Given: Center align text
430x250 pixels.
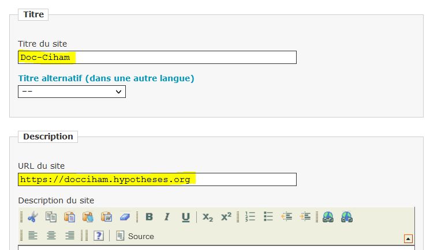Looking at the screenshot, I should pyautogui.click(x=51, y=236).
